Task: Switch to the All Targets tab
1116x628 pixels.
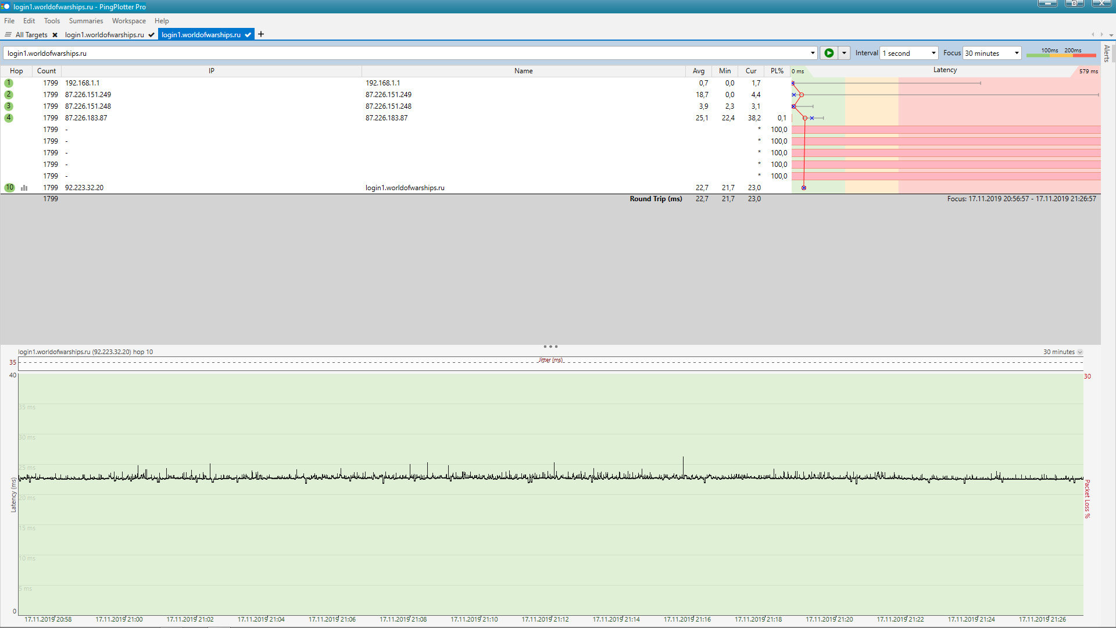Action: point(31,35)
